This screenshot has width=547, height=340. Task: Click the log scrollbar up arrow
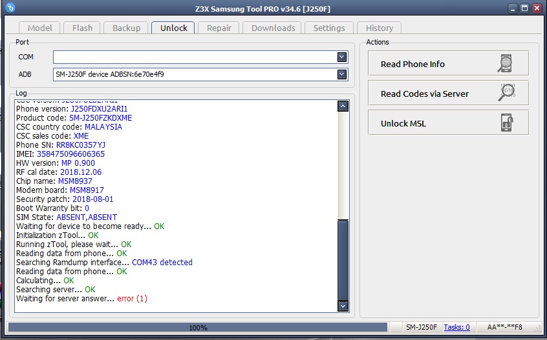point(343,106)
